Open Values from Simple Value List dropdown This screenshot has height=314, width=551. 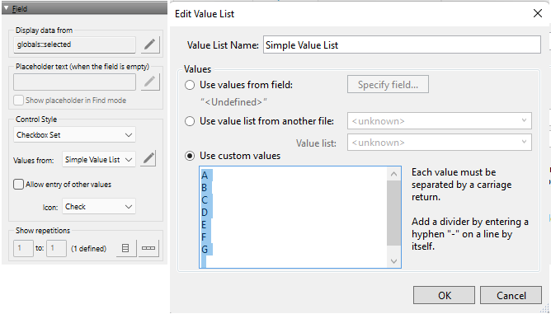[99, 159]
